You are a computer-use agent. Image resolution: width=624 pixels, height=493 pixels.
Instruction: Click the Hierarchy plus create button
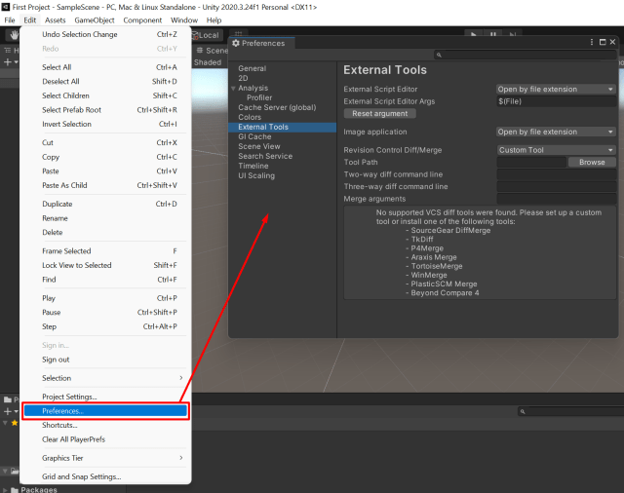(7, 62)
